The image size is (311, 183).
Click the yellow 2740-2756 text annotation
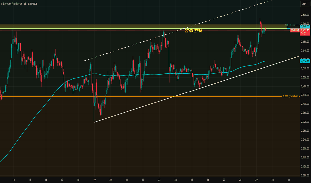[x=193, y=31]
